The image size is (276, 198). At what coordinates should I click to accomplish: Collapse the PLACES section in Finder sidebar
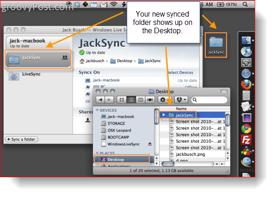(x=97, y=153)
